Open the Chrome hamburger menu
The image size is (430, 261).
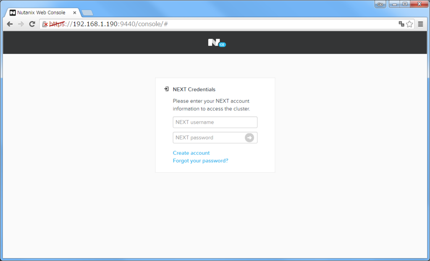tap(420, 24)
